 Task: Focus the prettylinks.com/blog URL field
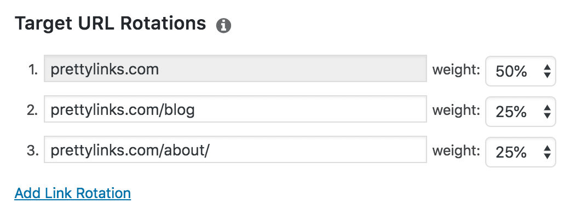[x=235, y=109]
